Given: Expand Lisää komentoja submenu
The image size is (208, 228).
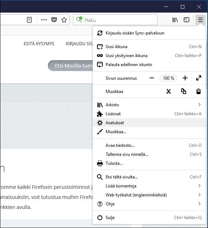Looking at the screenshot, I should (x=149, y=186).
